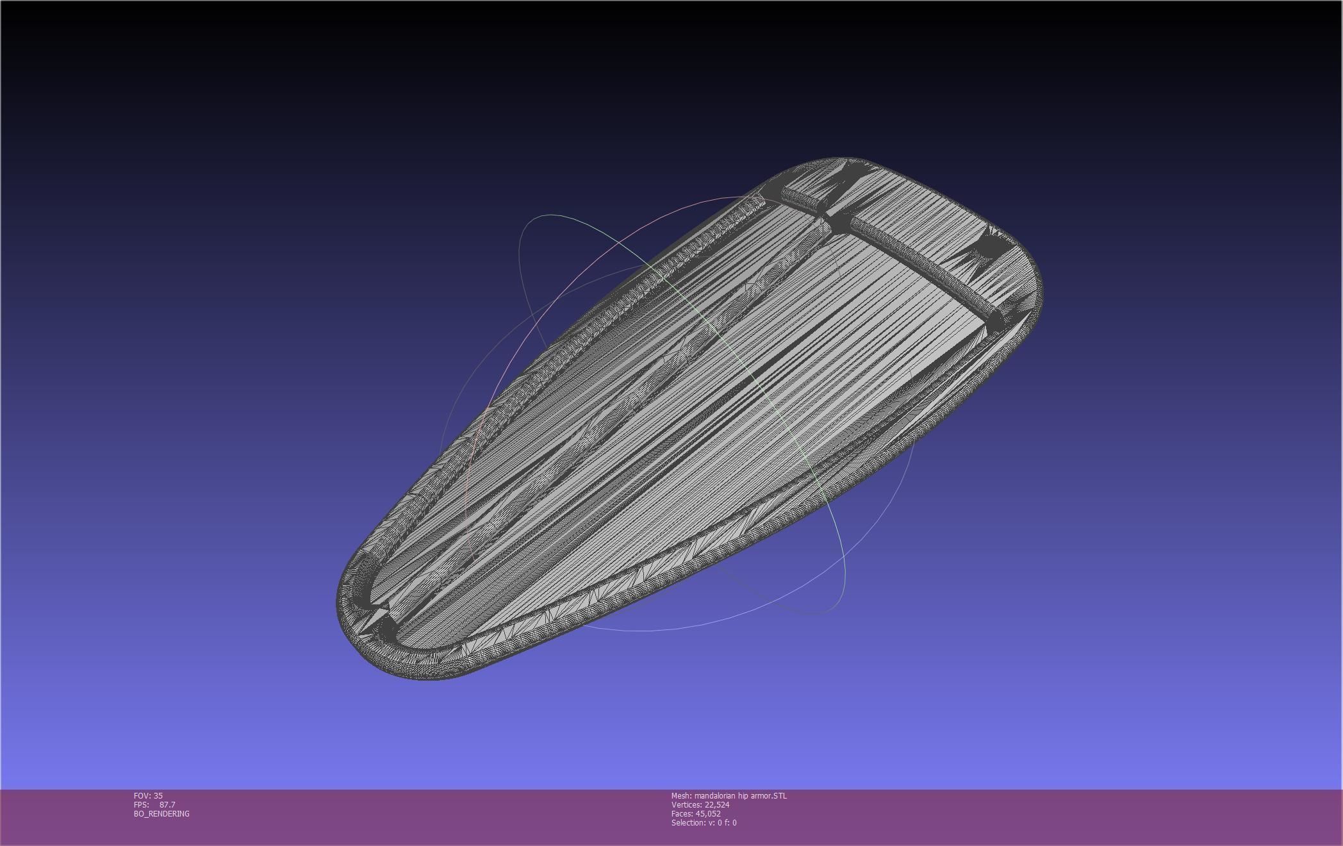Screen dimensions: 1343x846
Task: Click the FPS: 87.7 readout
Action: [x=154, y=804]
